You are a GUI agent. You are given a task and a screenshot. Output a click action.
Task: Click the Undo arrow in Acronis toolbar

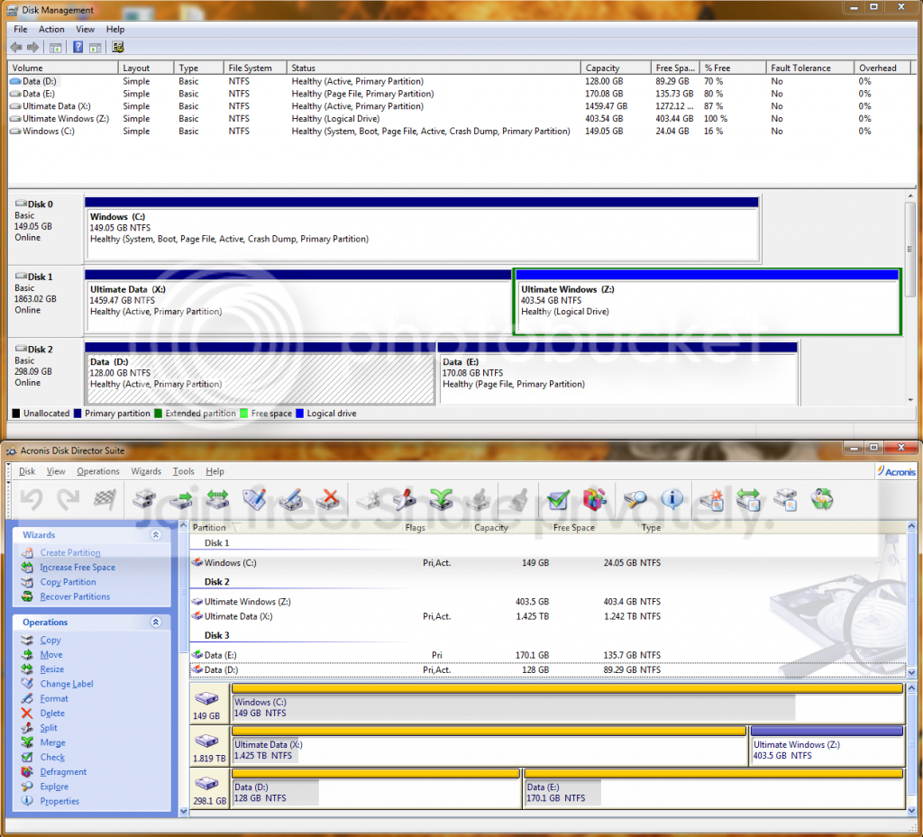click(x=32, y=500)
